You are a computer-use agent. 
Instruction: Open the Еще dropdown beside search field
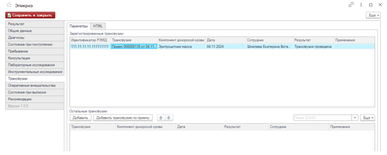(367, 118)
